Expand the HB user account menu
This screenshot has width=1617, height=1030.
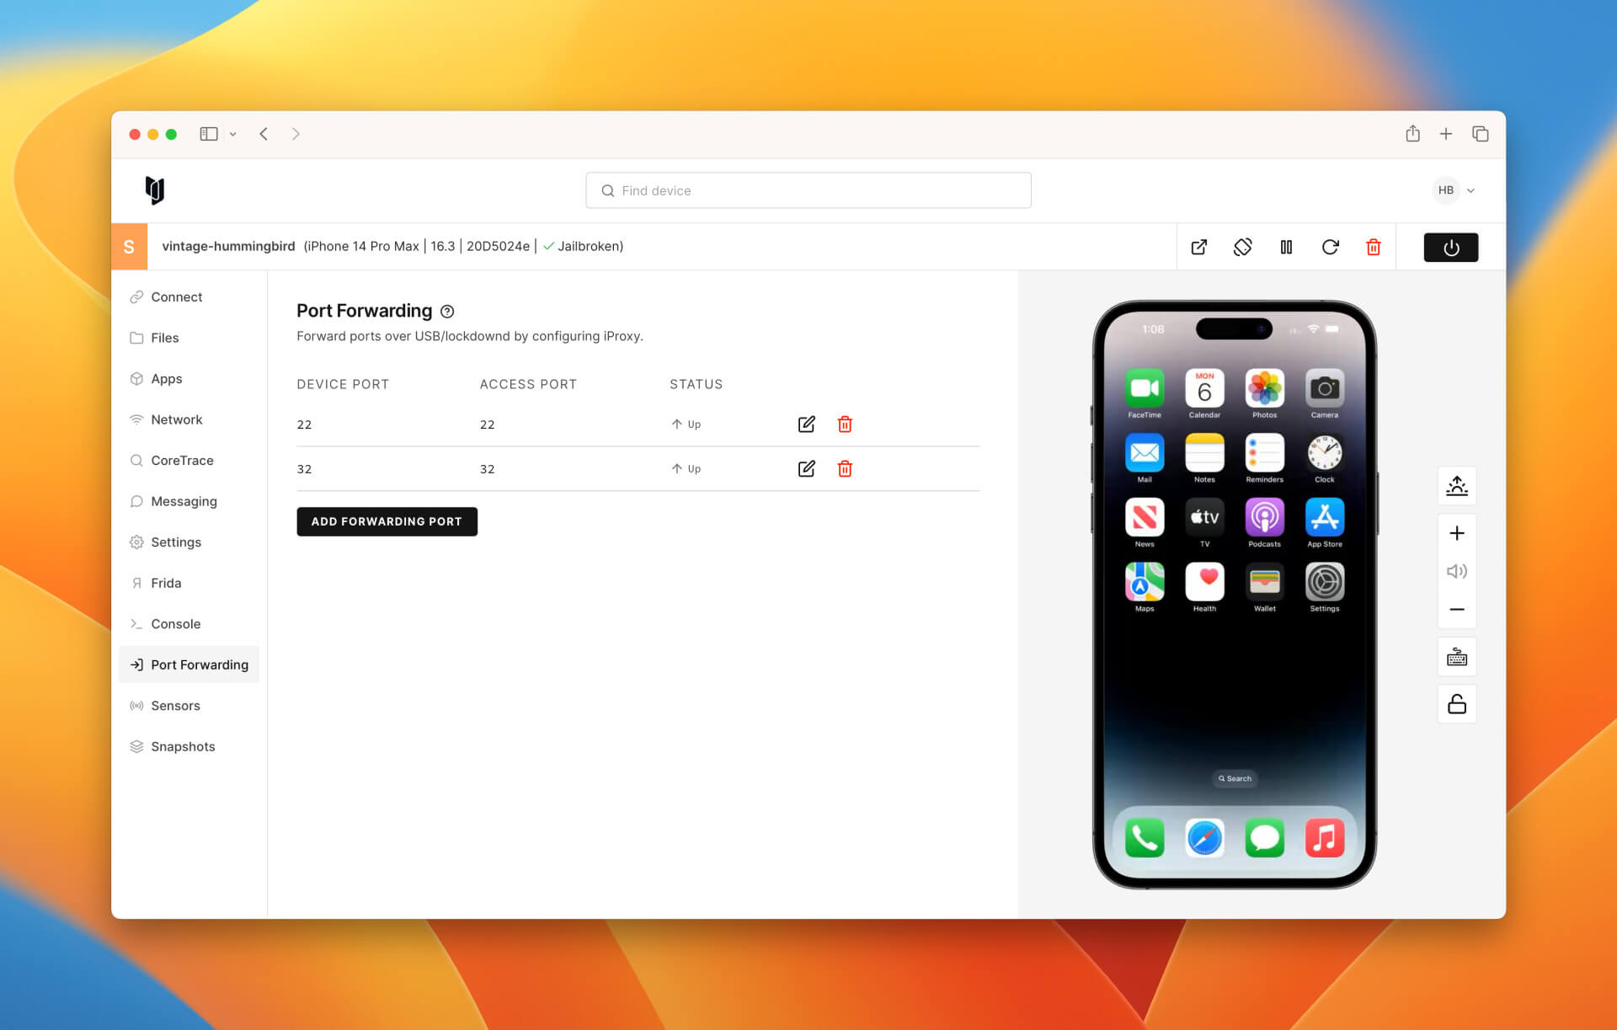point(1454,190)
